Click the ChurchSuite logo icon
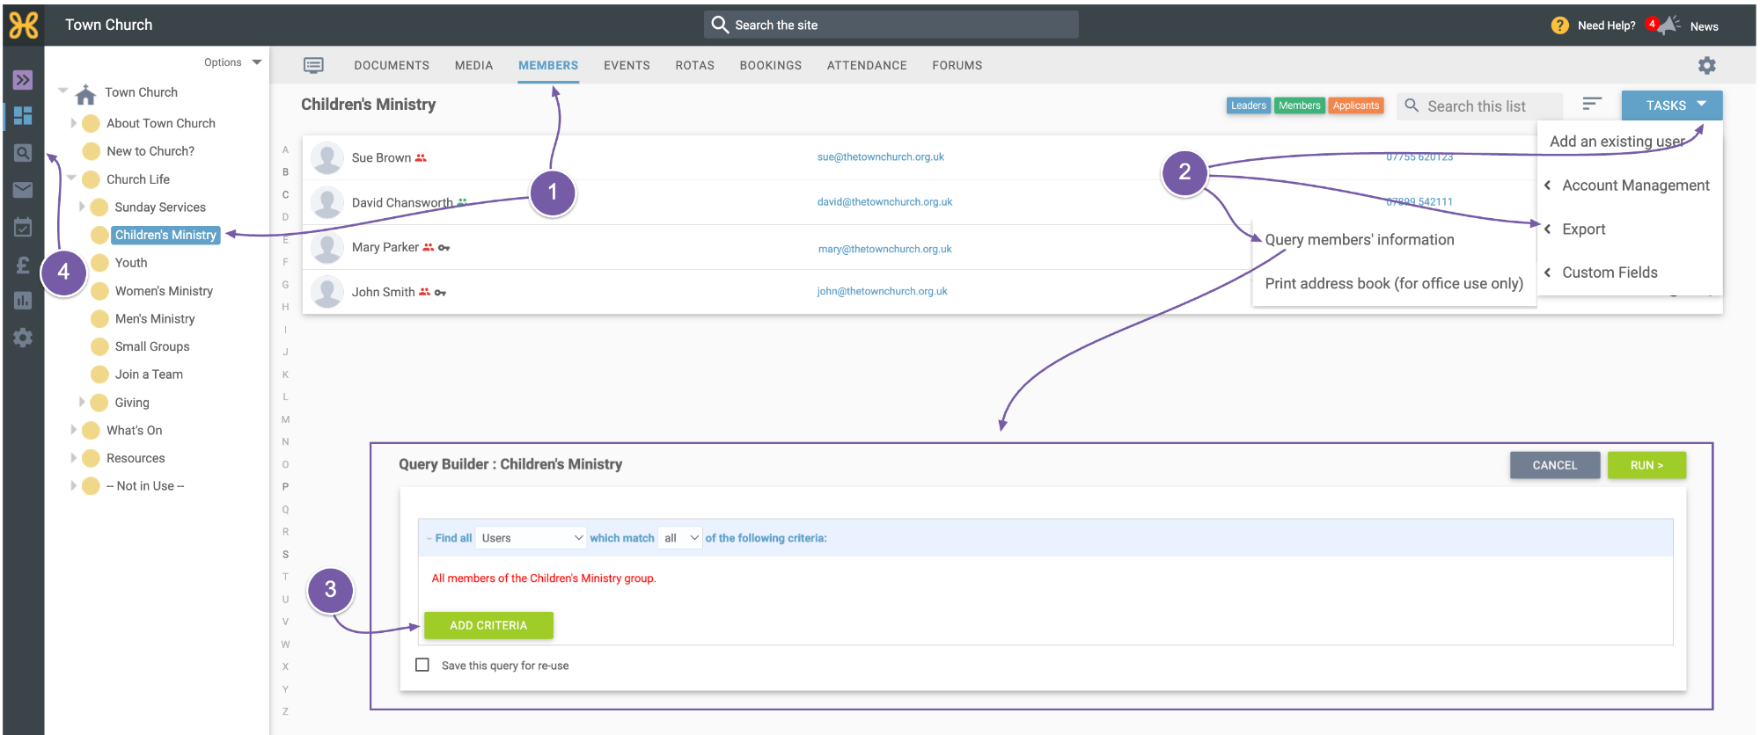 pyautogui.click(x=24, y=25)
